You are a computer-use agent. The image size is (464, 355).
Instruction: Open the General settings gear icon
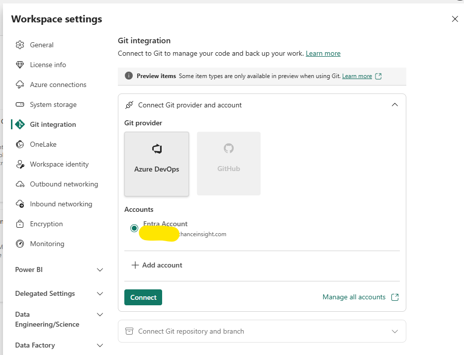coord(20,45)
